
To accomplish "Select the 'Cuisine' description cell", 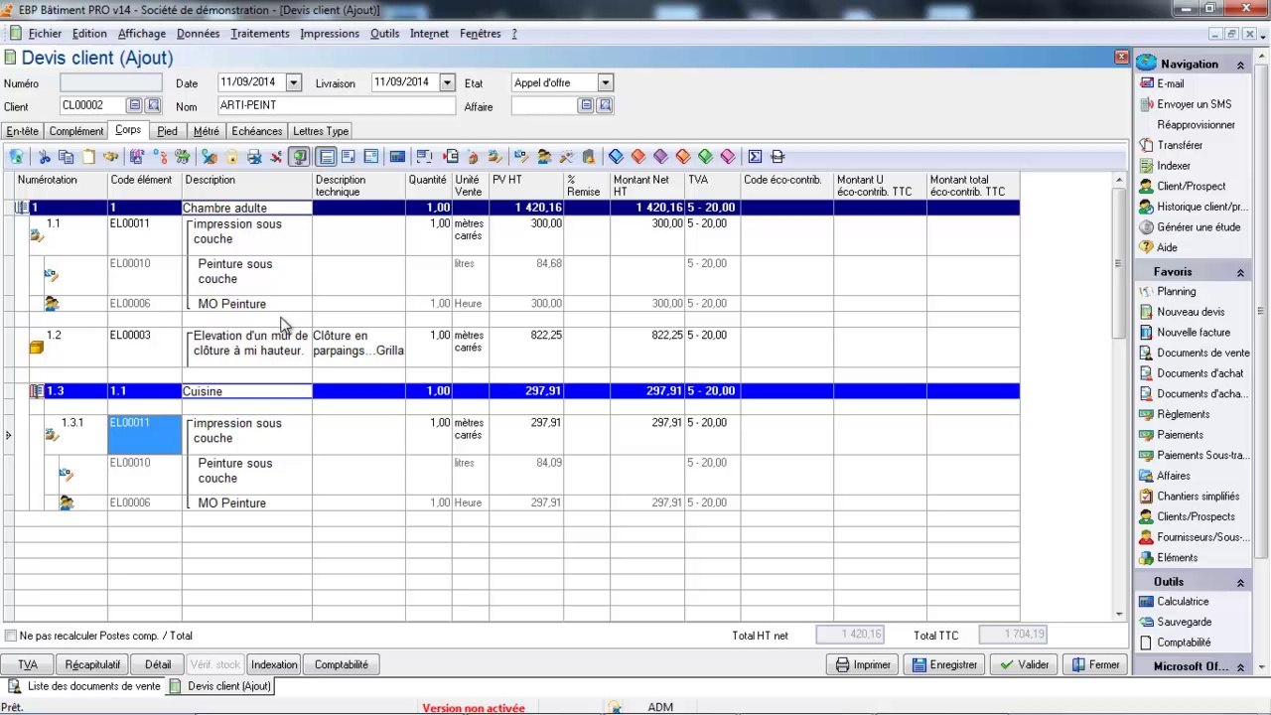I will [x=247, y=391].
